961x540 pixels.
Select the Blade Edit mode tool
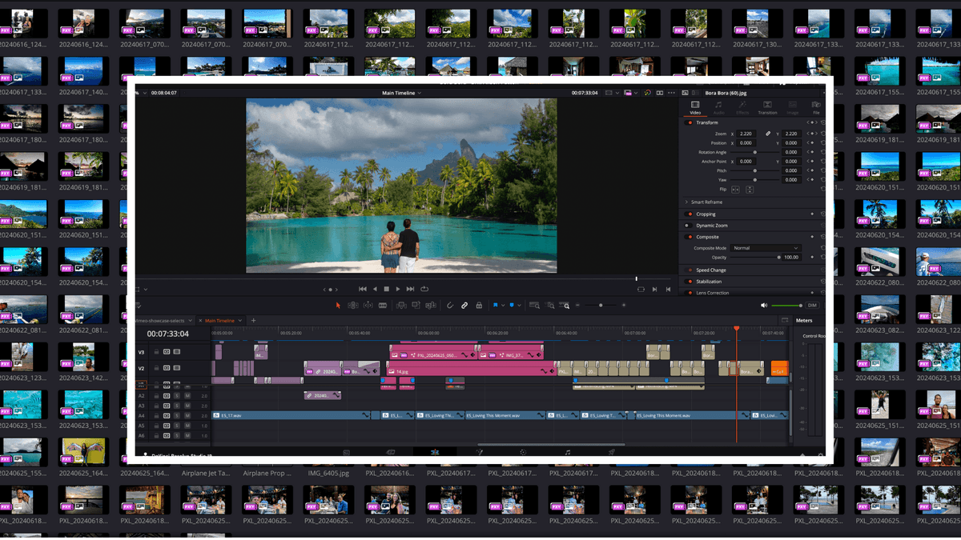(x=383, y=305)
